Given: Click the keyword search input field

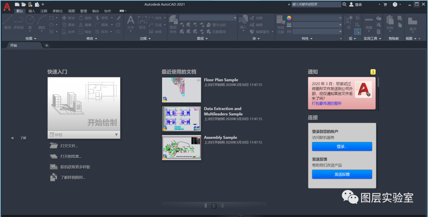Looking at the screenshot, I should 316,4.
